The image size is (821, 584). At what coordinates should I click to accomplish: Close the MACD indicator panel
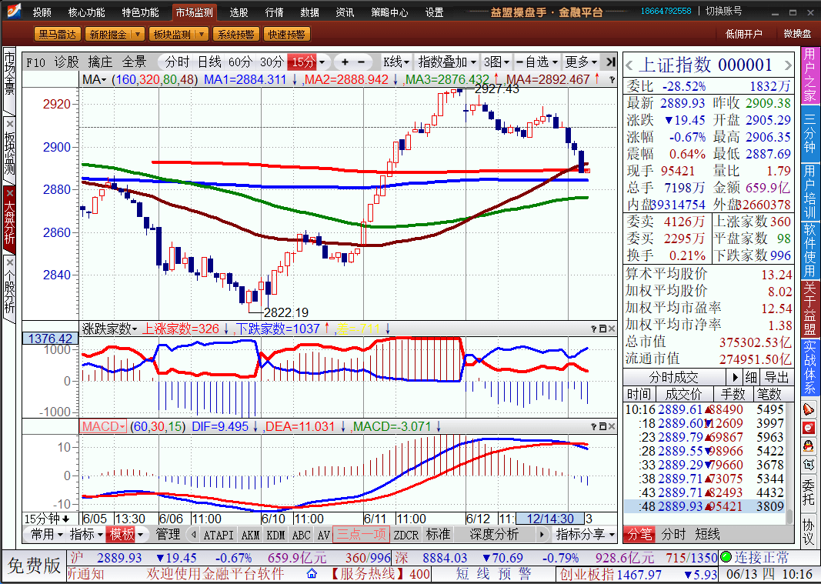tap(612, 427)
